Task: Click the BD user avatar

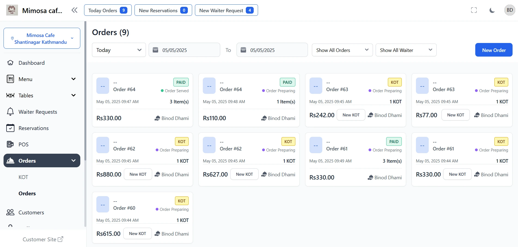Action: [509, 10]
